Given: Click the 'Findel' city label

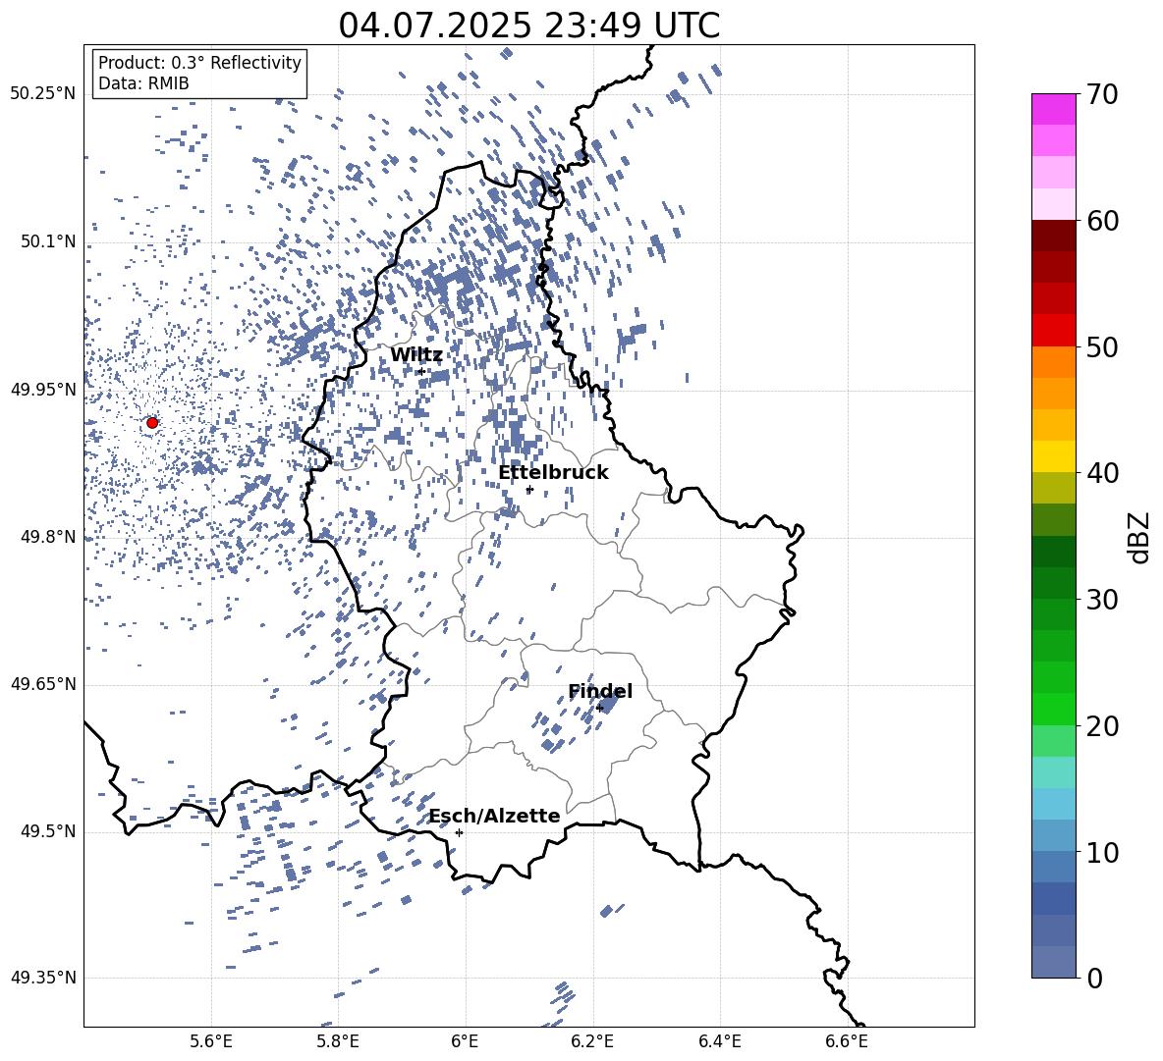Looking at the screenshot, I should (x=601, y=691).
